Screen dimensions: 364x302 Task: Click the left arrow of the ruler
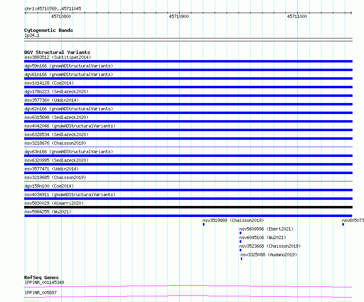tap(25, 13)
